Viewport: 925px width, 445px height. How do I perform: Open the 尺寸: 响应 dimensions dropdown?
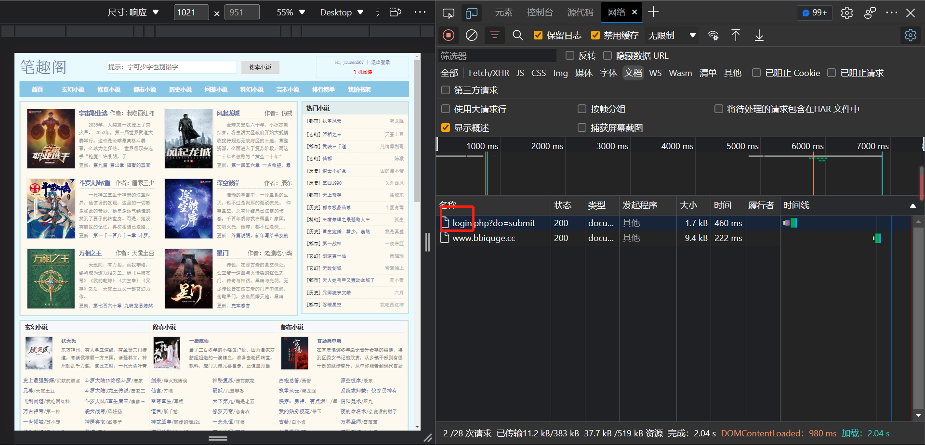[133, 12]
